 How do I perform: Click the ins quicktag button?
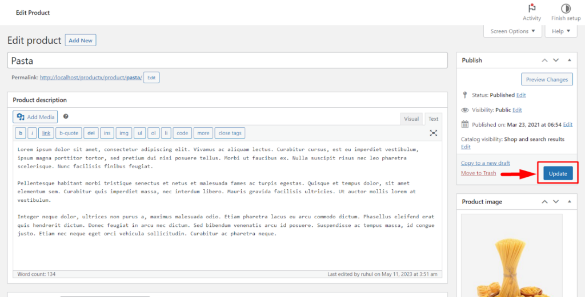pos(107,133)
